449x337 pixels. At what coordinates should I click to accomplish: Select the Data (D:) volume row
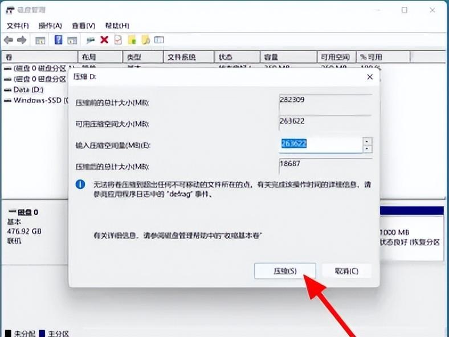[28, 89]
